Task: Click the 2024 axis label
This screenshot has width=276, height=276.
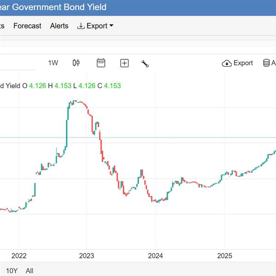Action: [x=155, y=256]
